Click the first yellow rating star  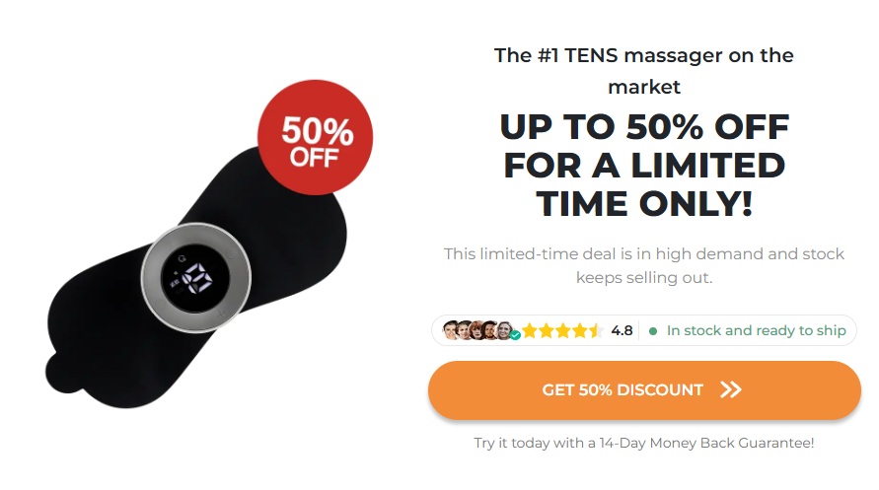coord(530,330)
